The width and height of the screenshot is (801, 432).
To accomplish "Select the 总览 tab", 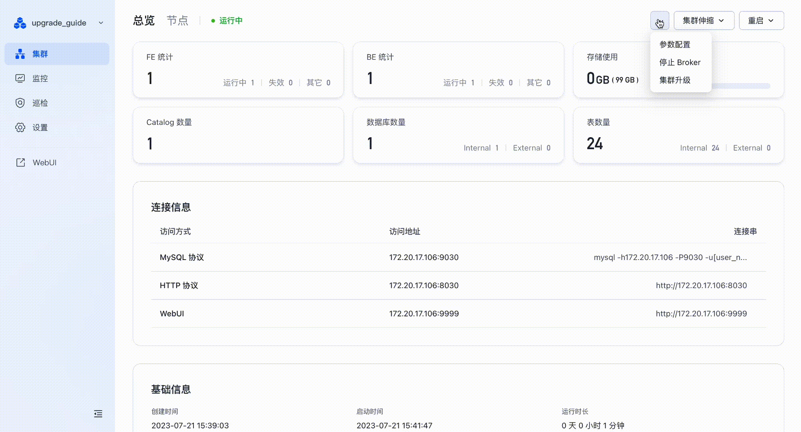I will click(x=144, y=20).
